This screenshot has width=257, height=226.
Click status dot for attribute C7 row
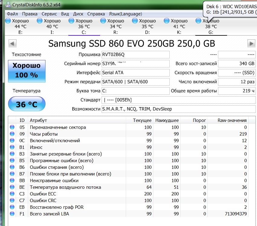coord(12,200)
